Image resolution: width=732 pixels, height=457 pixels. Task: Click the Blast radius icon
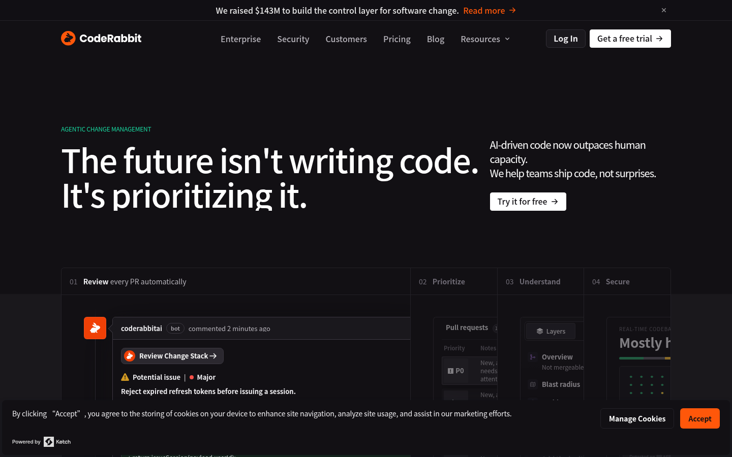[x=533, y=384]
